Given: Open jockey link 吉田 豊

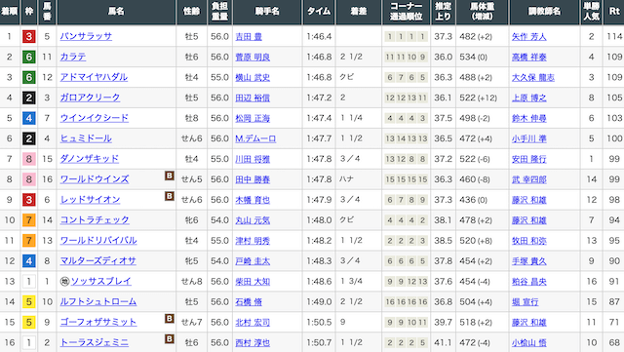Looking at the screenshot, I should pos(249,37).
